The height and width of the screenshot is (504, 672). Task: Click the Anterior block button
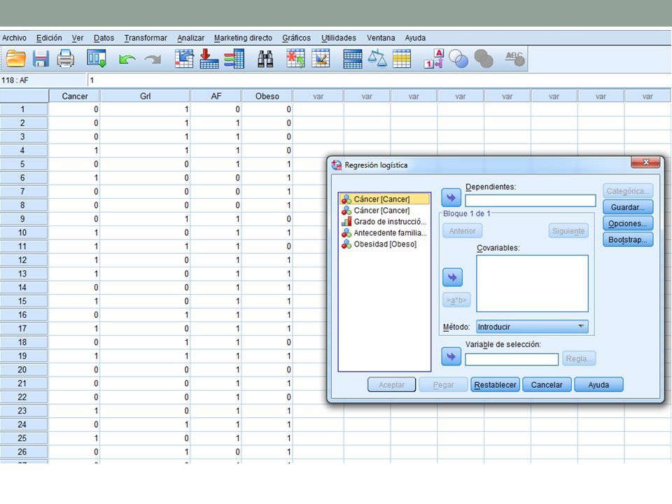pos(463,231)
